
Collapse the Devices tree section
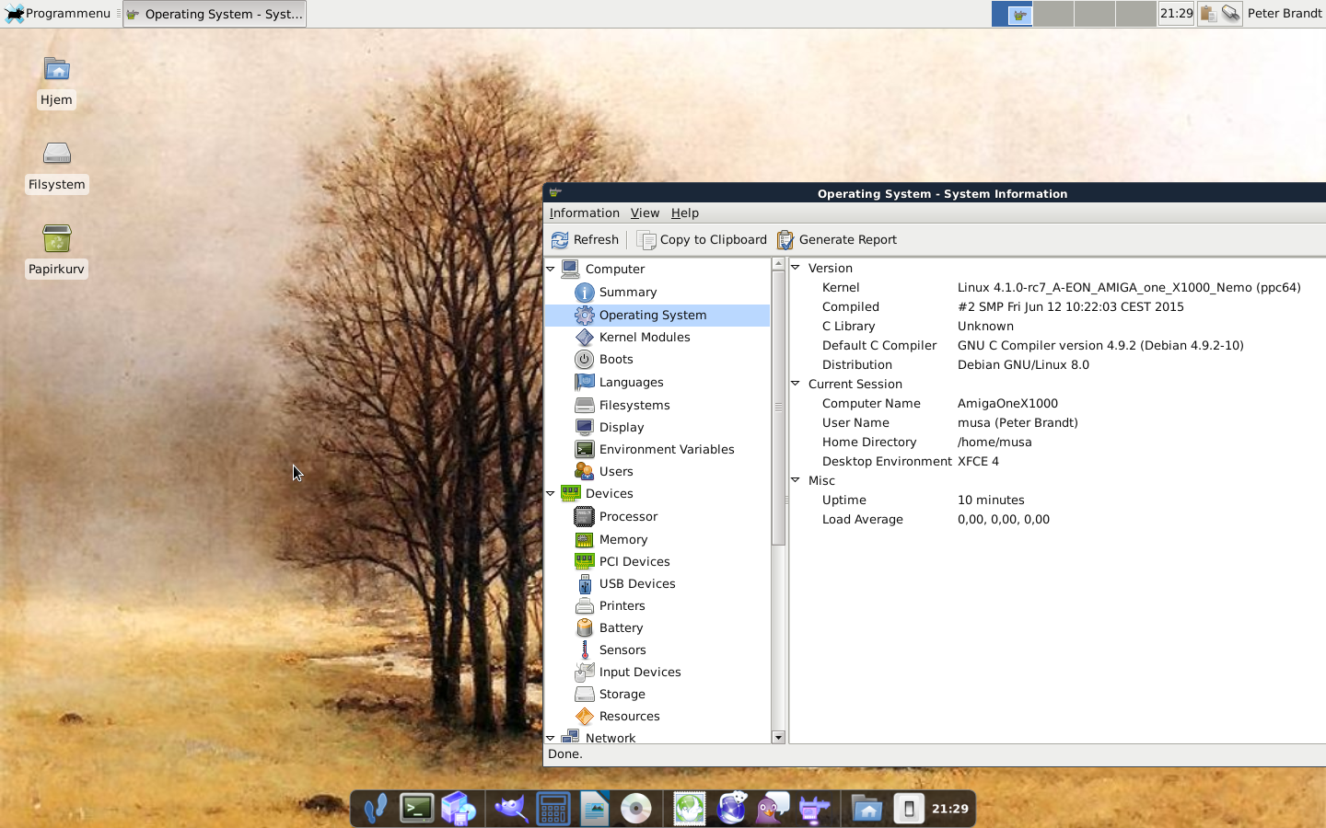click(551, 494)
